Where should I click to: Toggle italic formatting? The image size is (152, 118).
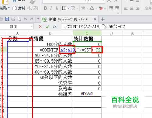click(x=51, y=8)
